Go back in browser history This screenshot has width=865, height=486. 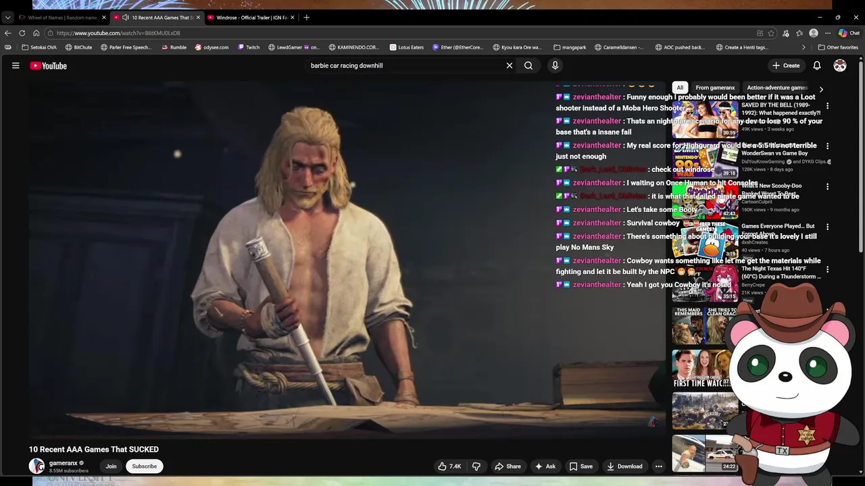[x=7, y=33]
